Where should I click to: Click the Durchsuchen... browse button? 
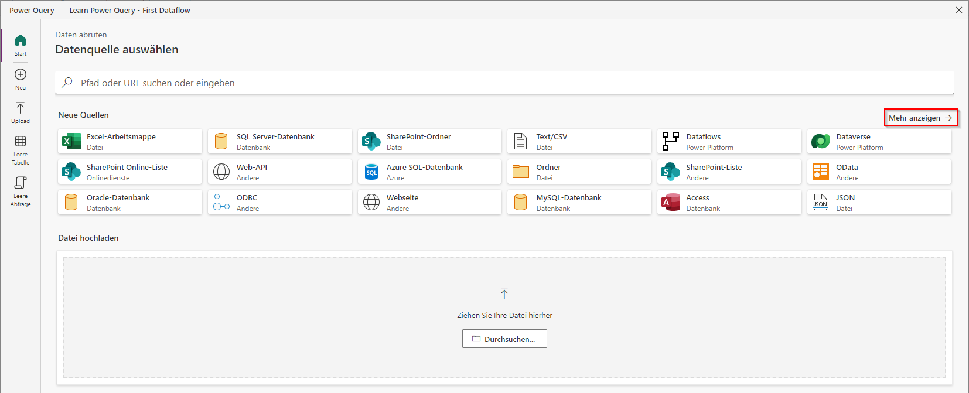point(504,339)
